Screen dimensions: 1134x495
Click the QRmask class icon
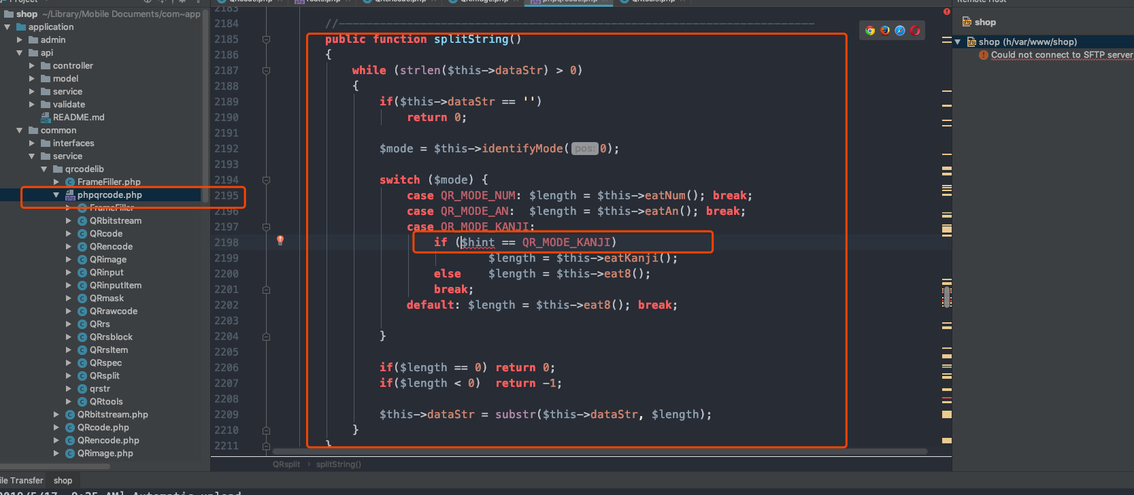(82, 298)
